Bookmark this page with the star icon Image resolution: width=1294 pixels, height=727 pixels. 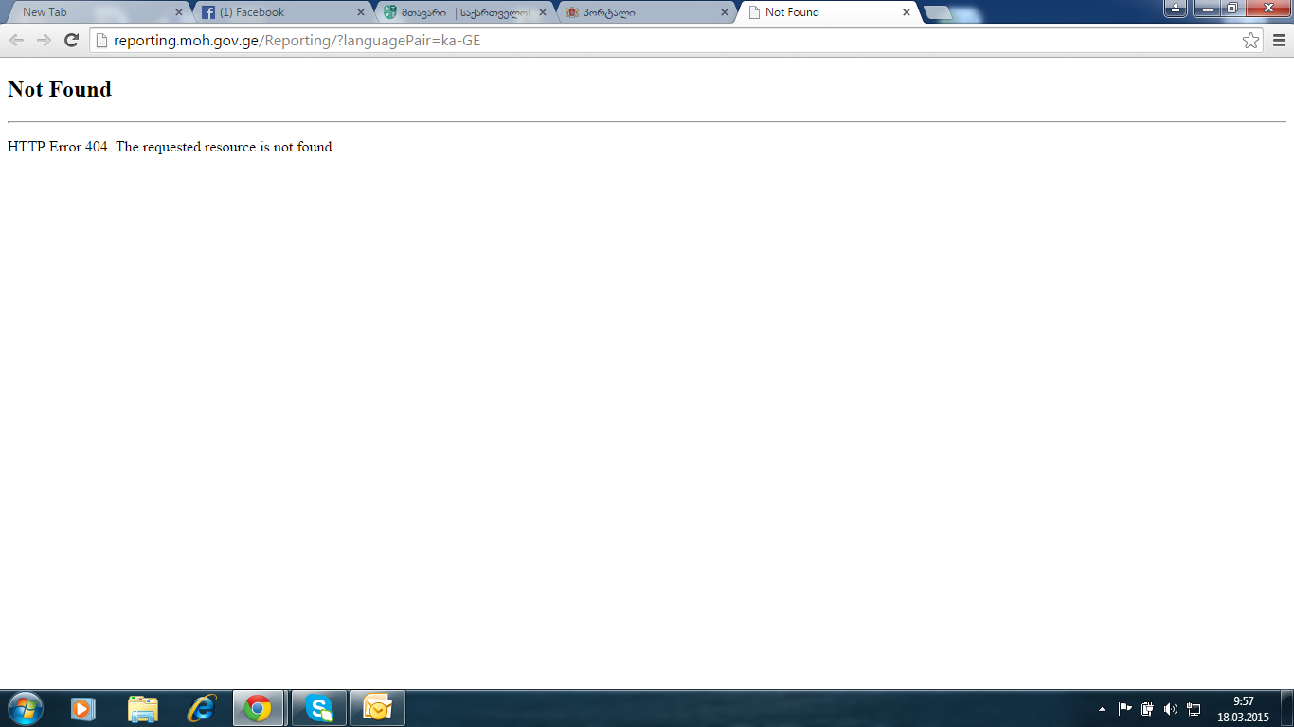(x=1250, y=40)
